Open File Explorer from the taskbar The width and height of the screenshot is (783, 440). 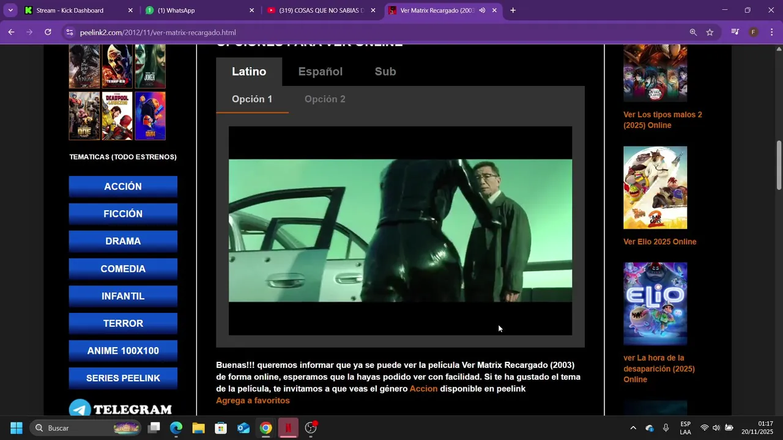pos(198,428)
